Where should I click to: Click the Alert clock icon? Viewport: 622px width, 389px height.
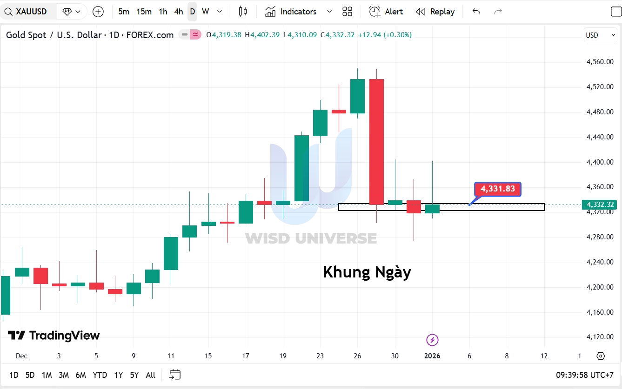click(375, 11)
